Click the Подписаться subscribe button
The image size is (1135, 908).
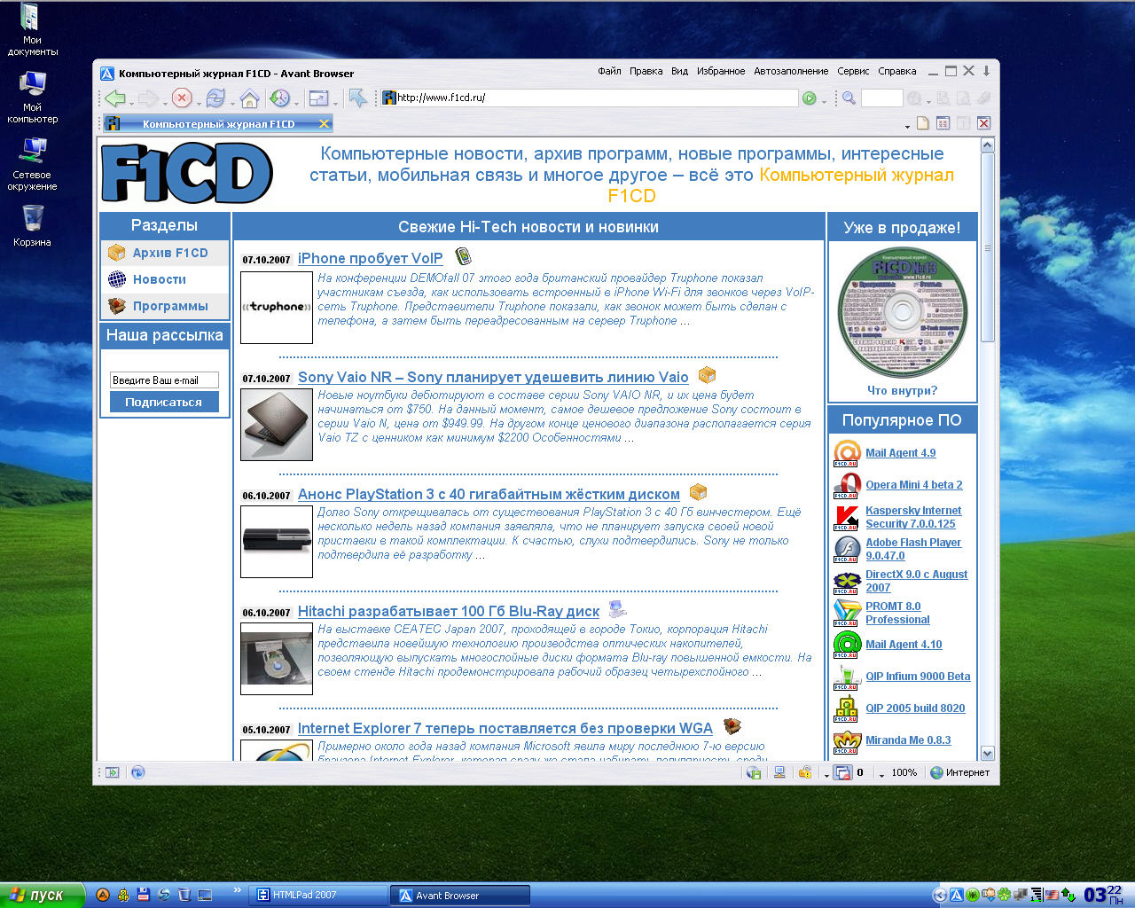click(x=164, y=403)
